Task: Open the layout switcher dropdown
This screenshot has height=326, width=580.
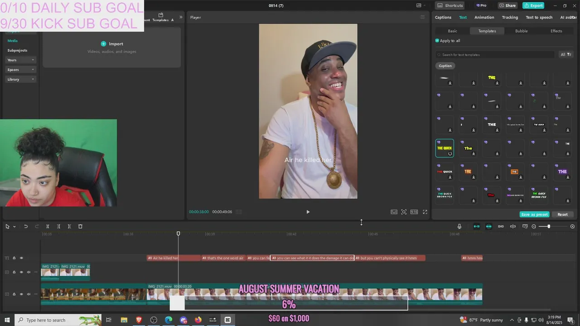Action: (421, 5)
